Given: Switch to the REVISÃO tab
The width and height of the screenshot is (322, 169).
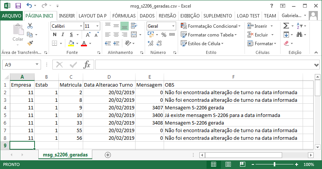Looking at the screenshot, I should (167, 16).
